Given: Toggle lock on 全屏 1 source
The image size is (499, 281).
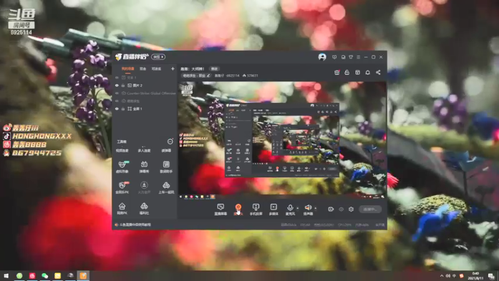Looking at the screenshot, I should [123, 109].
